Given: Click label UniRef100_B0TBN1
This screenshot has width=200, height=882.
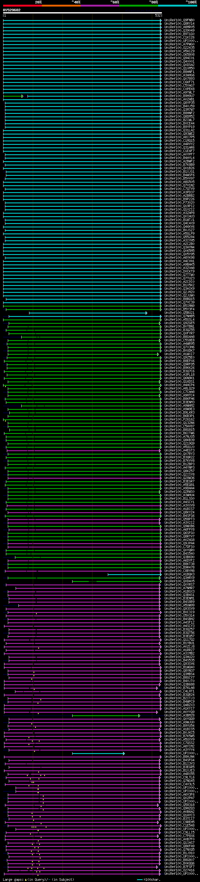Looking at the screenshot, I should point(179,327).
